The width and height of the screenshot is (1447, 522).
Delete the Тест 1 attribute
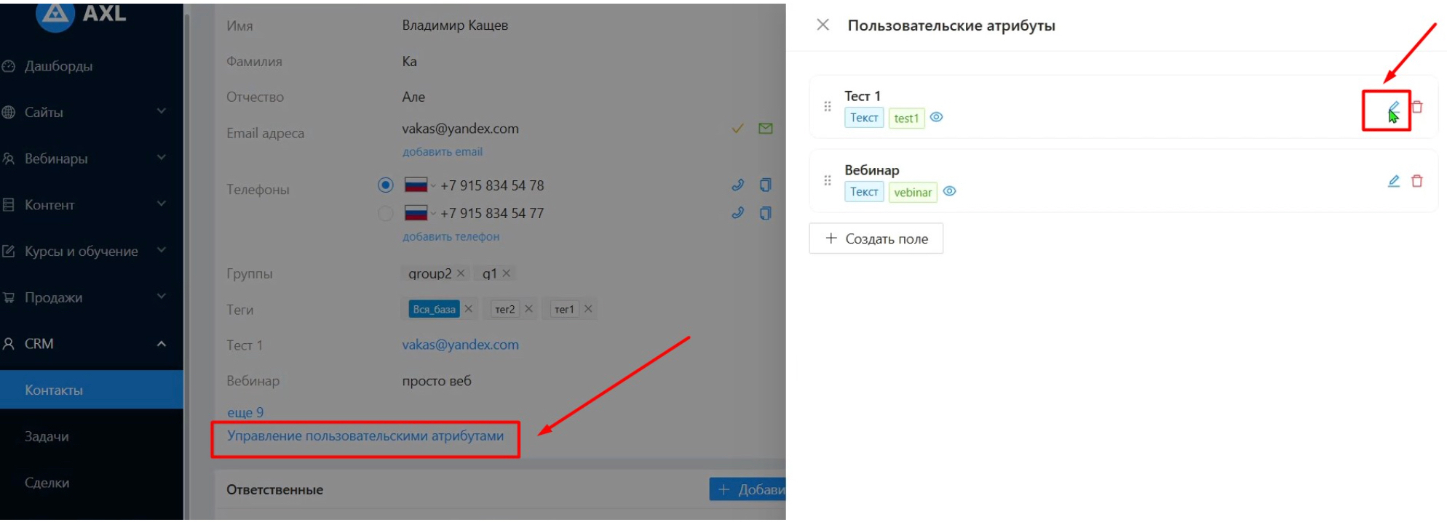(1417, 108)
